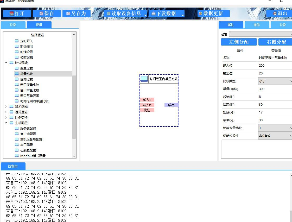Click the icon next to 区间比较
The image size is (292, 222).
[17, 79]
